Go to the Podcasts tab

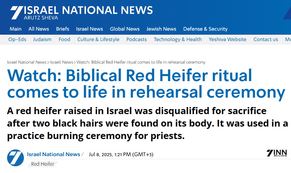[137, 39]
